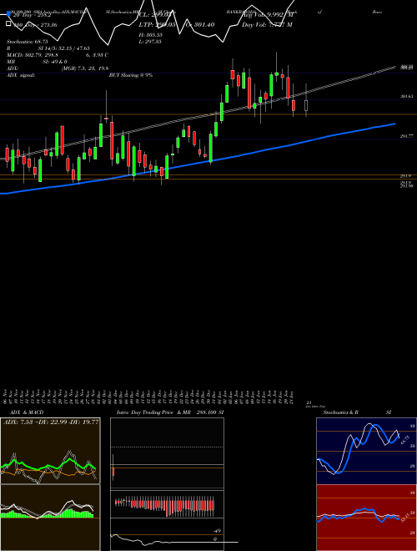Click the 301.63 price axis label
Screen dimensions: 417x551
pos(406,96)
